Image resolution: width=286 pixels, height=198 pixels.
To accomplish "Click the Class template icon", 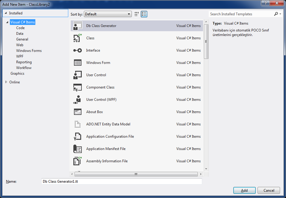I will (78, 38).
